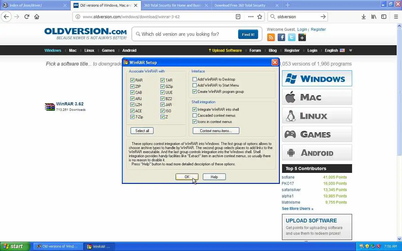Click the Register link next to Login

click(318, 29)
